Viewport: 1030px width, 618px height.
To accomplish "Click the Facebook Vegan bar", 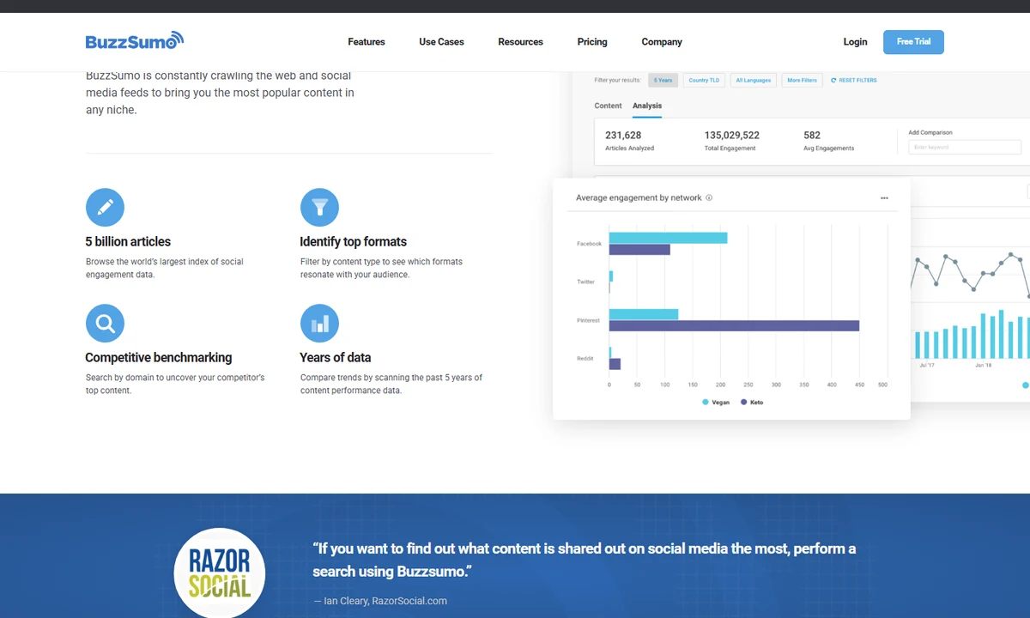I will 668,238.
